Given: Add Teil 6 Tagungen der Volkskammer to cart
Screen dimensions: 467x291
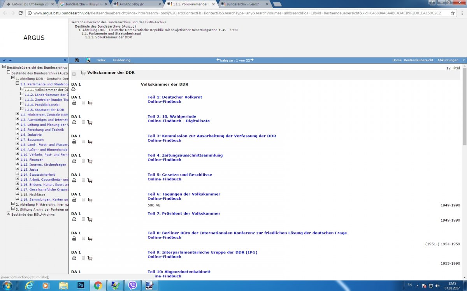Looking at the screenshot, I should coord(90,200).
